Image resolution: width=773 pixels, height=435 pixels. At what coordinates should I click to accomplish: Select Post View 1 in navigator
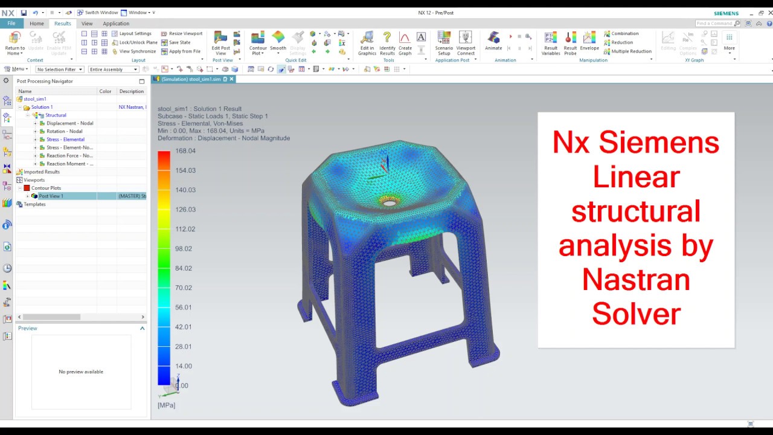click(51, 196)
